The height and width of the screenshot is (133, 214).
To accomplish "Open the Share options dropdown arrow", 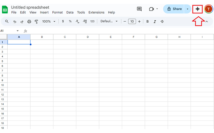I will (x=187, y=9).
